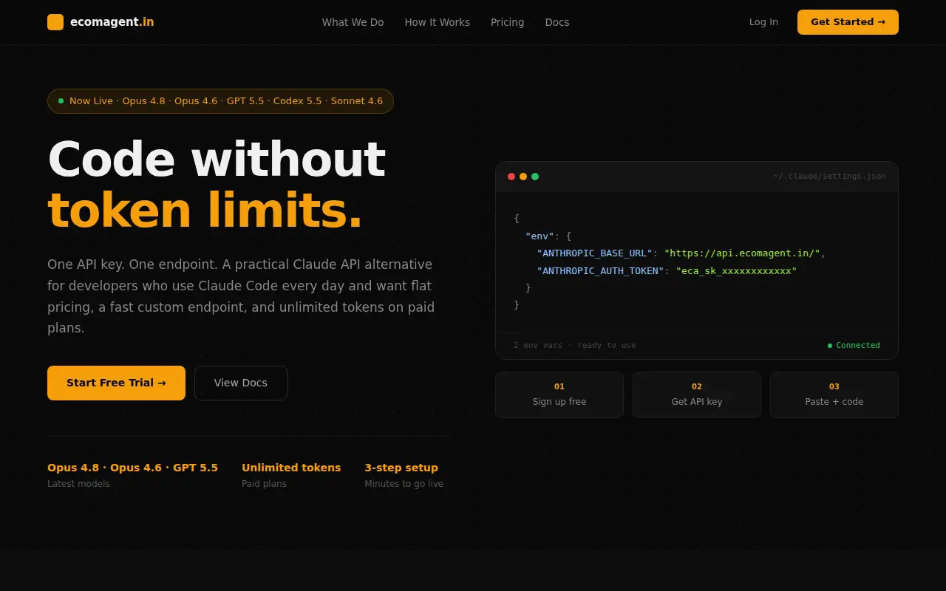This screenshot has height=591, width=946.
Task: Open the Pricing nav link
Action: (x=507, y=22)
